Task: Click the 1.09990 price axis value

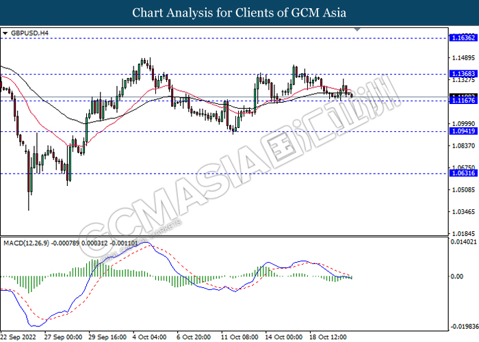Action: [x=463, y=124]
